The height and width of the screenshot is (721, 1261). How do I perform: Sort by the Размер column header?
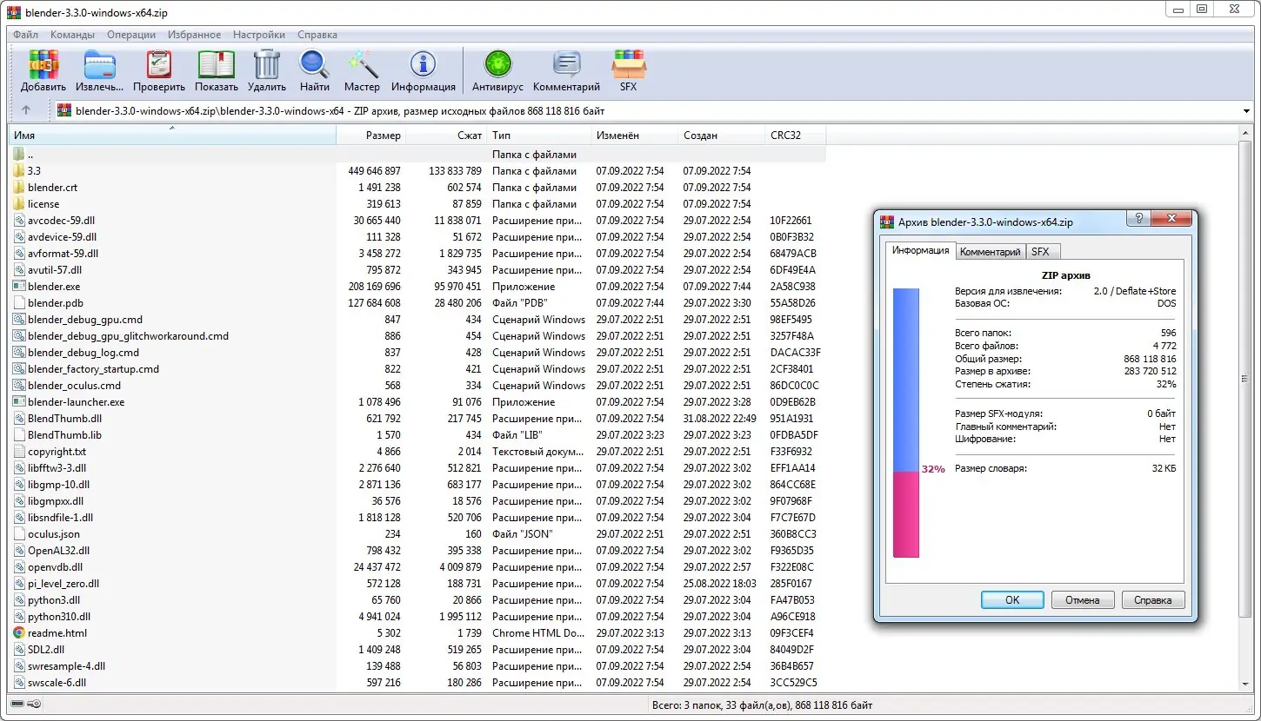[x=370, y=136]
